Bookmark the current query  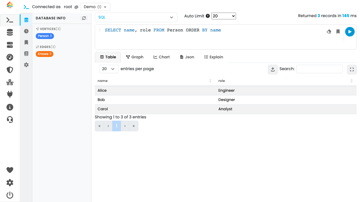(338, 32)
